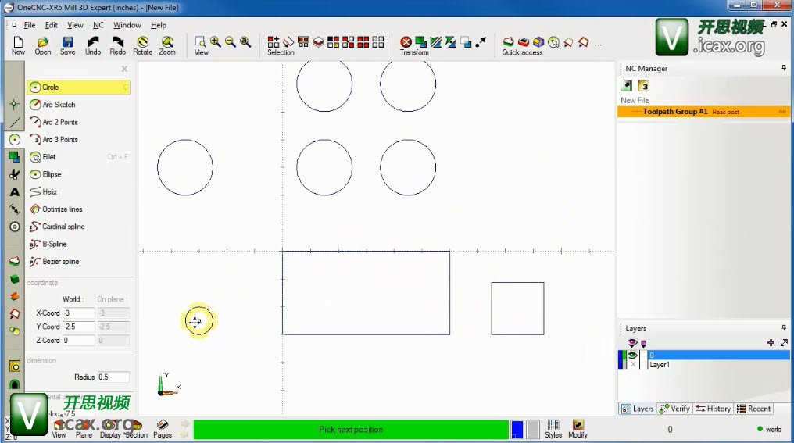Image resolution: width=794 pixels, height=443 pixels.
Task: Save the file with Save icon
Action: (68, 45)
